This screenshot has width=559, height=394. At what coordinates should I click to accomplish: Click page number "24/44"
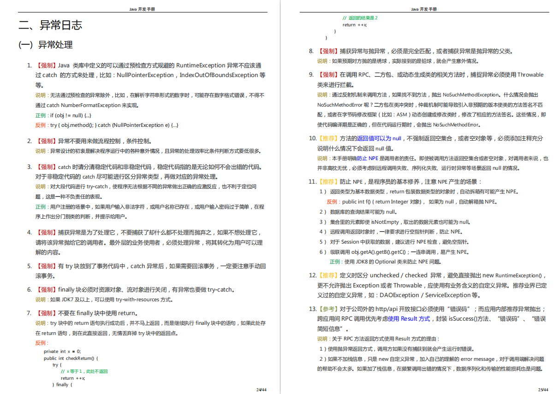[x=261, y=389]
